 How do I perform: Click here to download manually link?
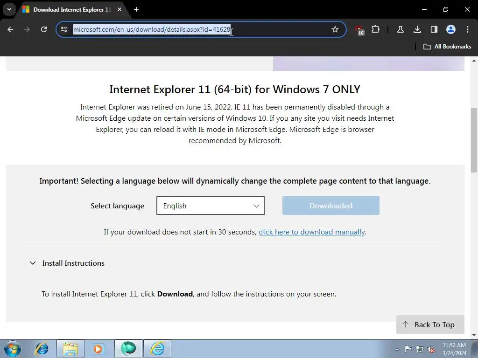pos(311,232)
